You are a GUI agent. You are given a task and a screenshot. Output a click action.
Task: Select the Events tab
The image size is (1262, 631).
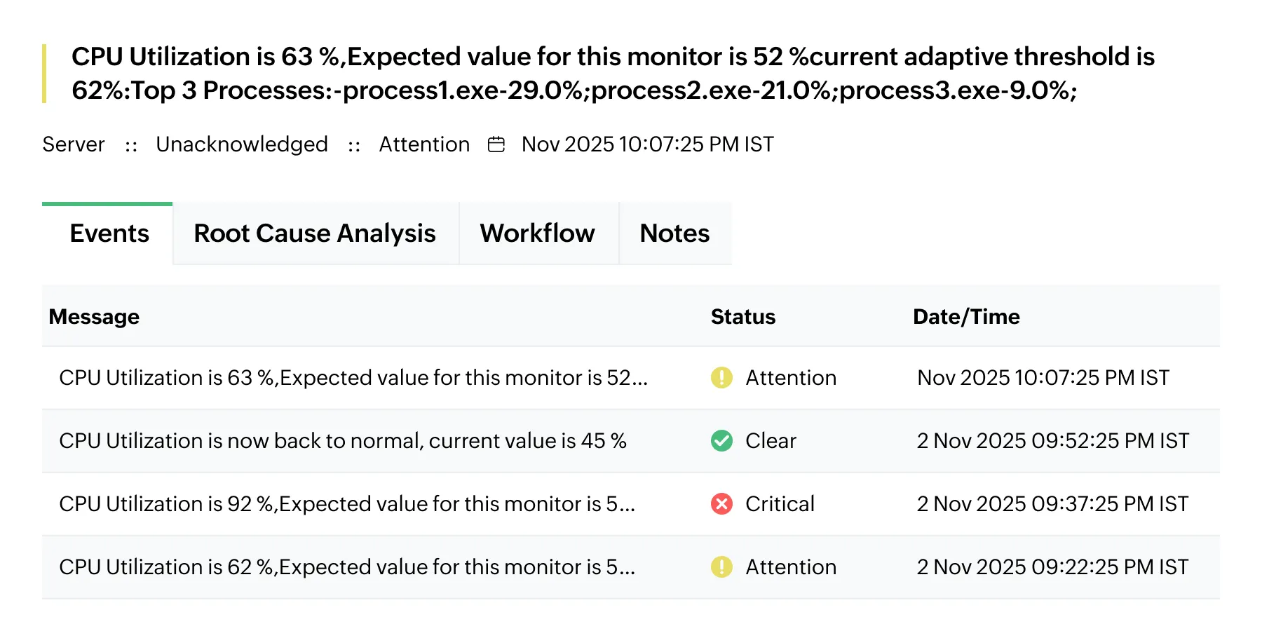click(109, 233)
